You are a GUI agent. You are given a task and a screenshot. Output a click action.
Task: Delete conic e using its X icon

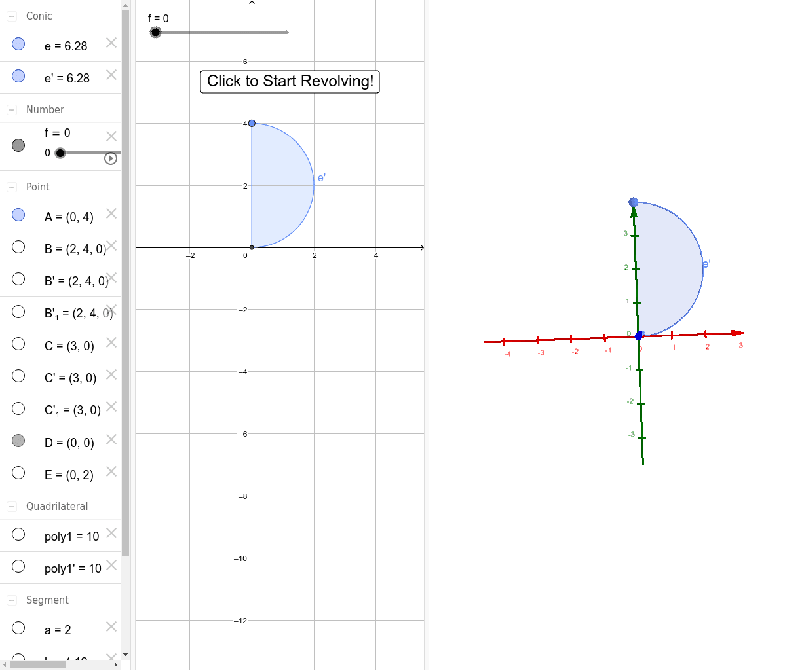(x=111, y=42)
